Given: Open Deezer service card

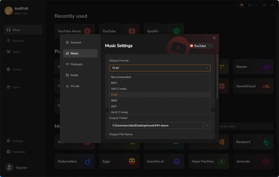Looking at the screenshot, I should pos(253,67).
